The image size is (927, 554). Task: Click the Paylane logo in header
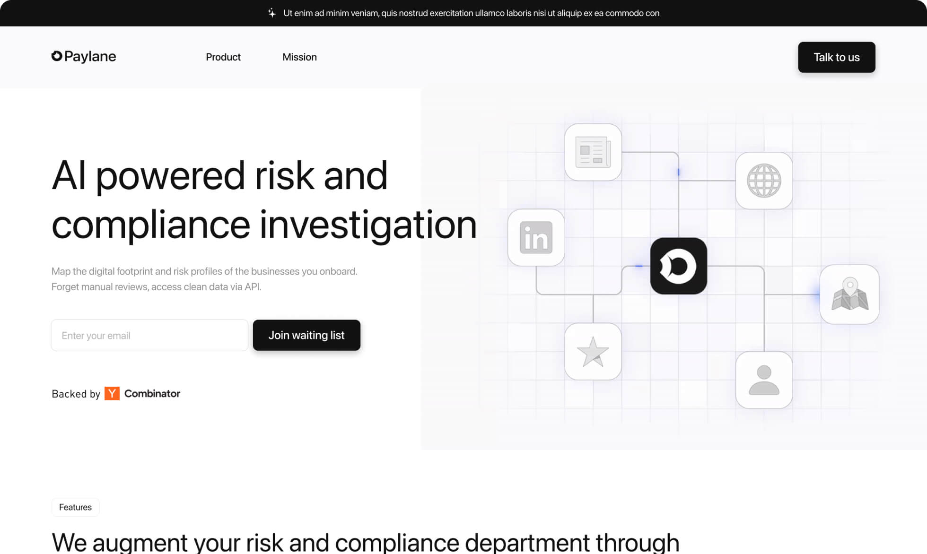click(84, 57)
